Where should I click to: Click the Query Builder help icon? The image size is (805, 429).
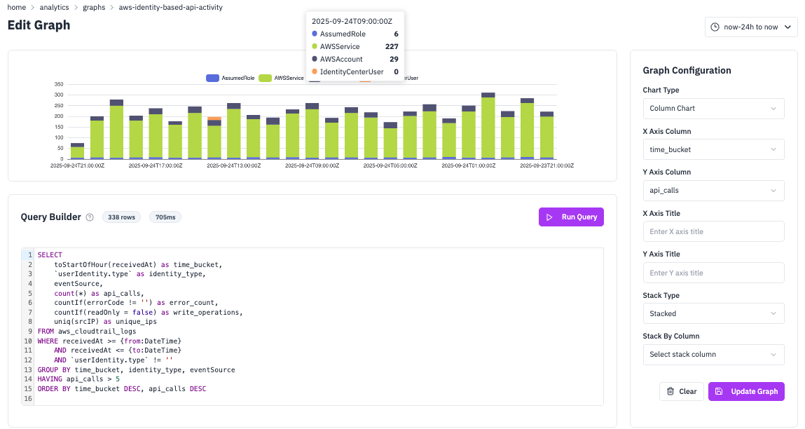click(90, 217)
